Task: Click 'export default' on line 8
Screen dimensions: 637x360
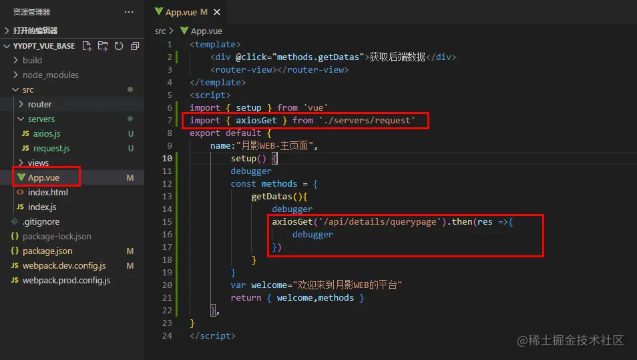Action: 226,133
